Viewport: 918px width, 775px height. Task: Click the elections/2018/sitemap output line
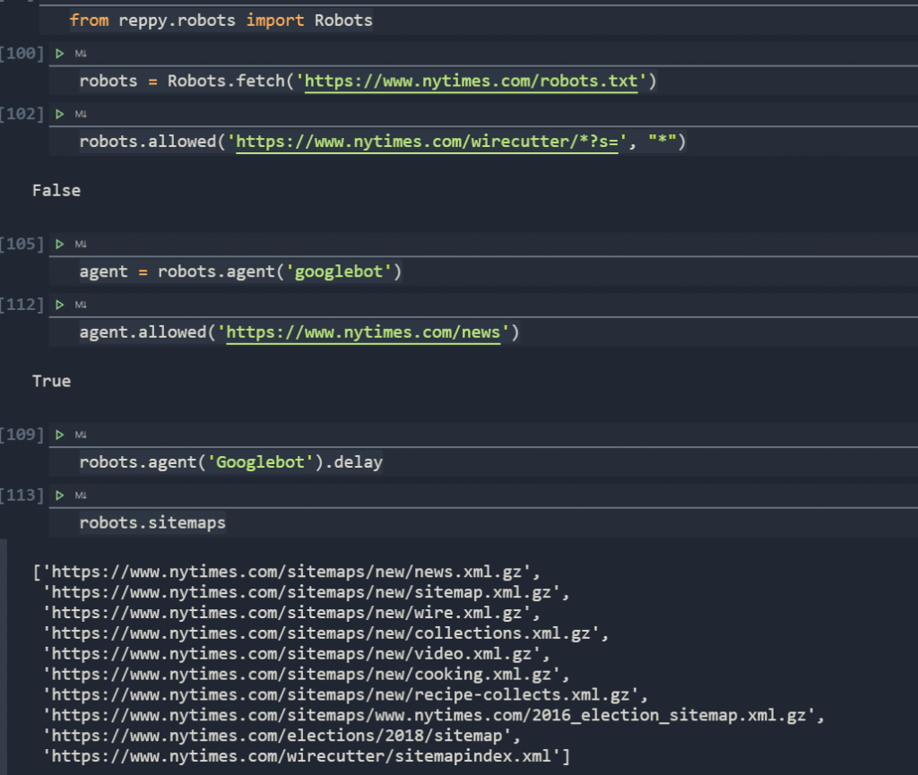[x=281, y=736]
